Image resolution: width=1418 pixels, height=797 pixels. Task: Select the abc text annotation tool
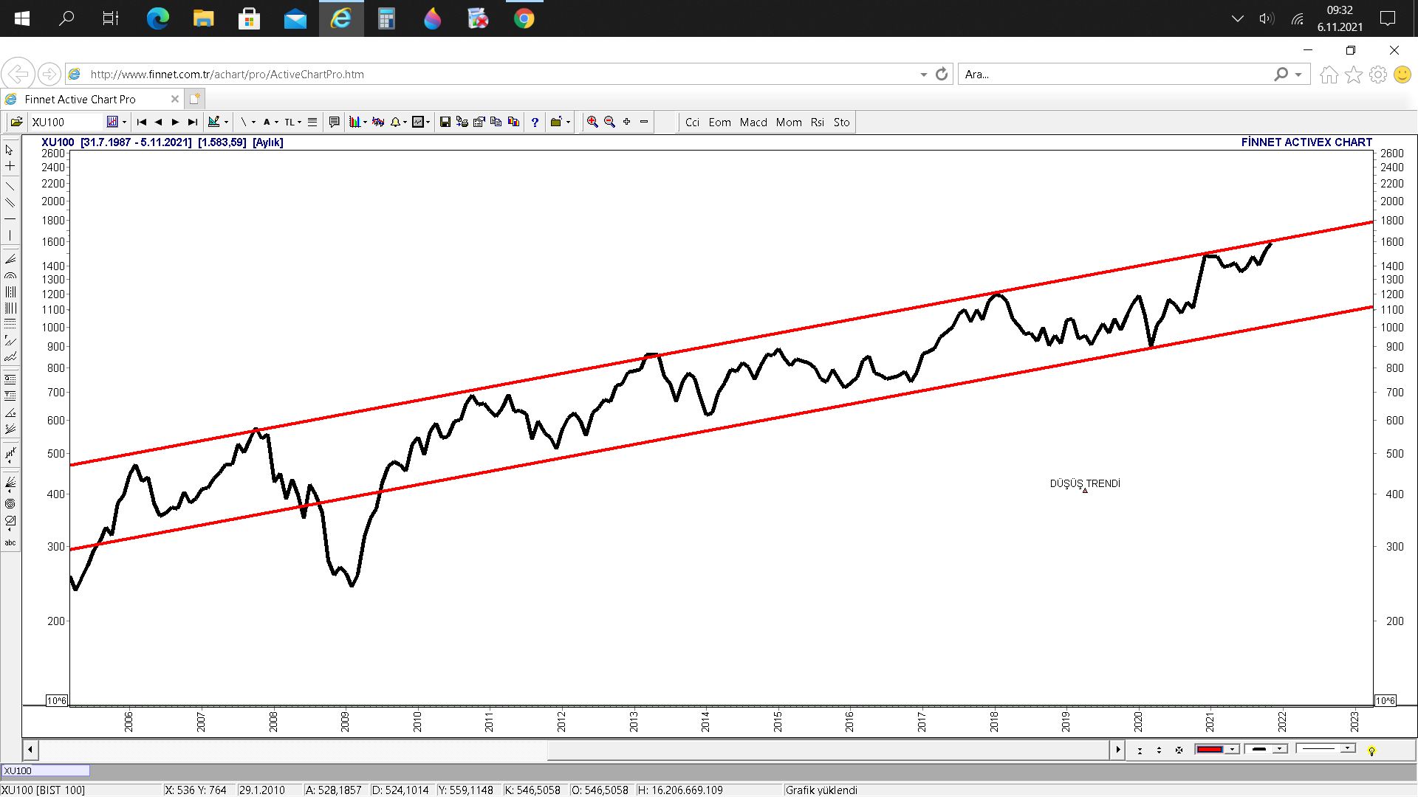tap(10, 542)
